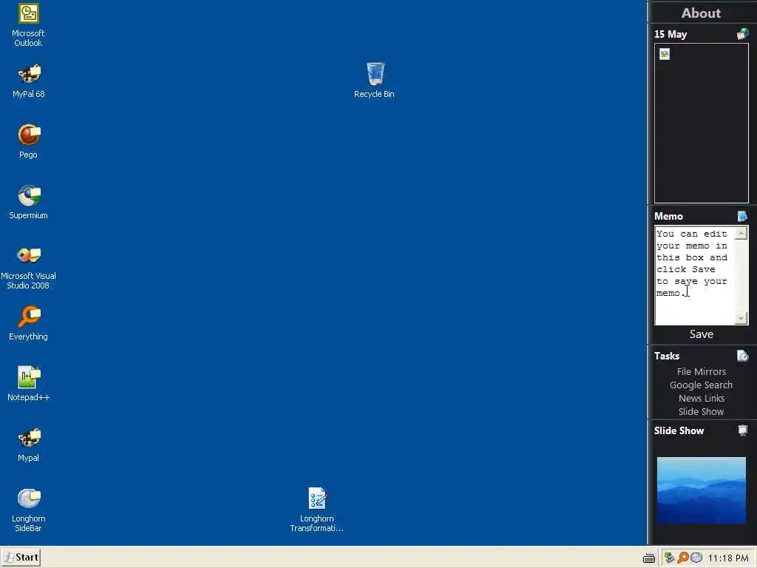Select the Pego shortcut icon

click(x=29, y=141)
